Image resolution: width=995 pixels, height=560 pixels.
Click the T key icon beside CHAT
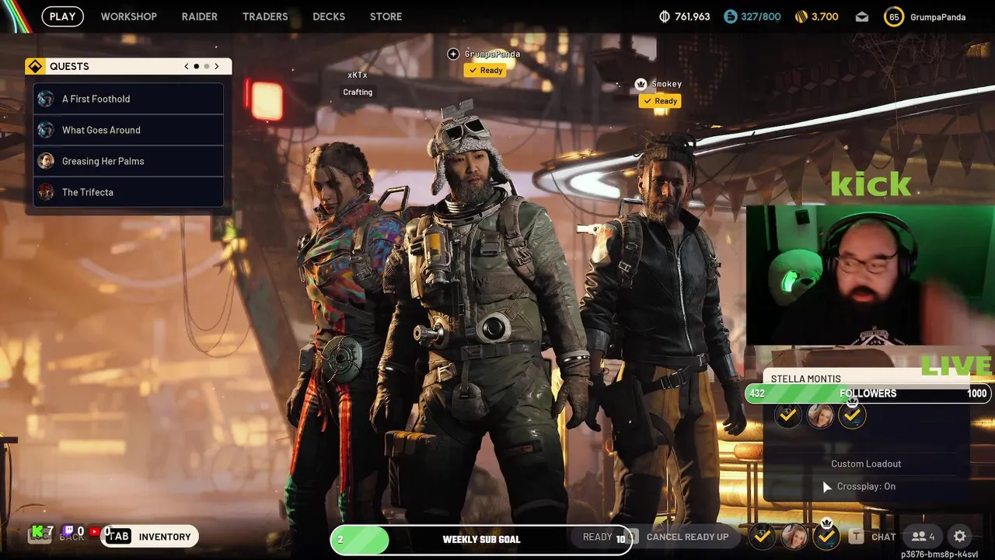point(856,536)
